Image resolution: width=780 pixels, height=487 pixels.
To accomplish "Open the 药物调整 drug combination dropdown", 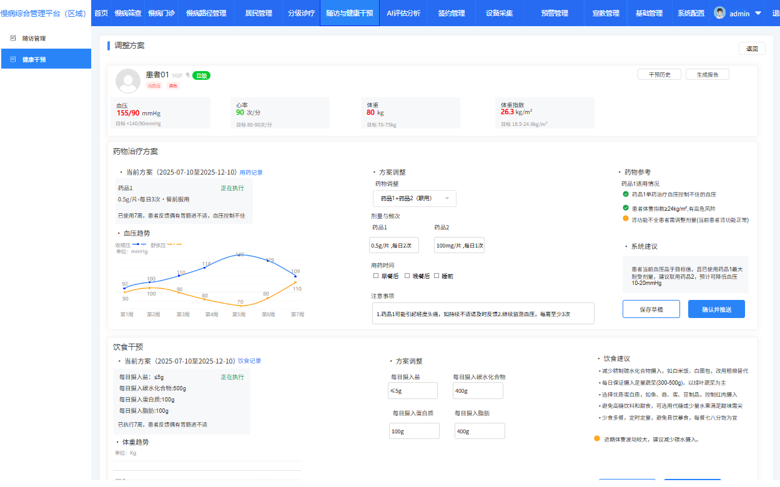I will click(414, 199).
